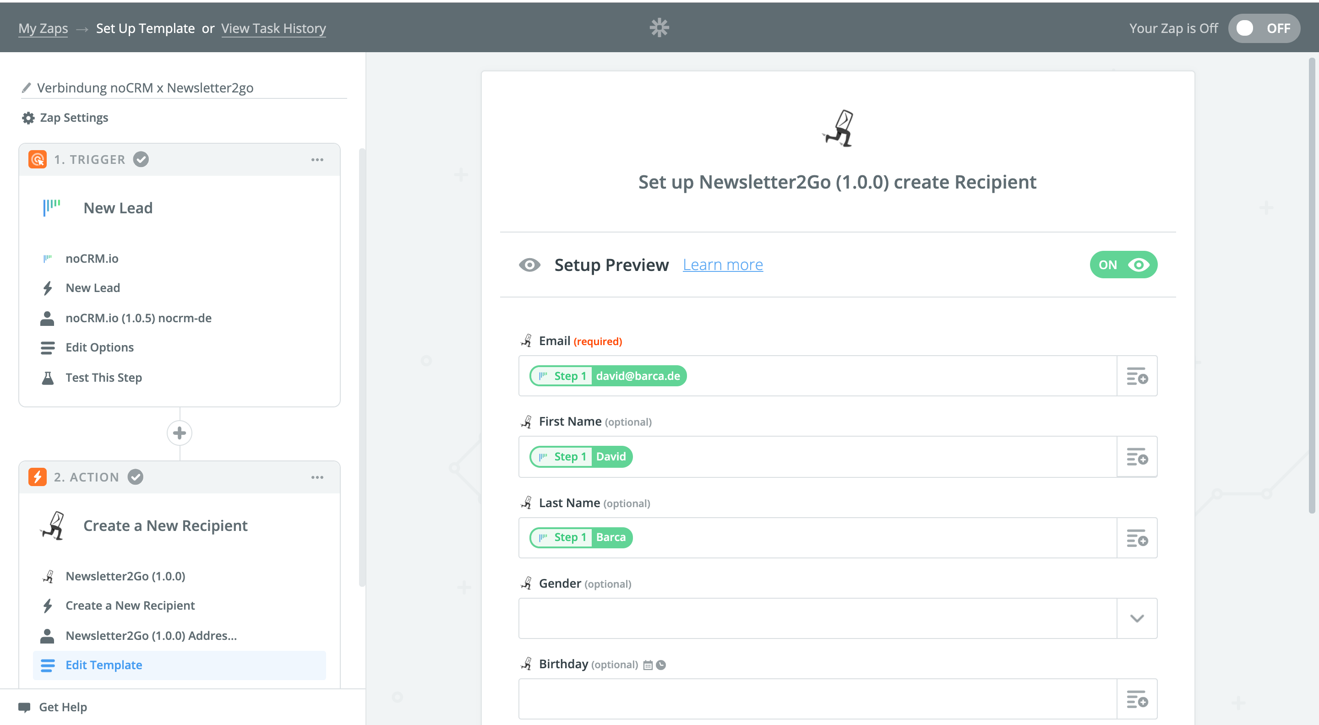Click insert-field icon in Last Name field
1319x725 pixels.
click(x=1137, y=538)
